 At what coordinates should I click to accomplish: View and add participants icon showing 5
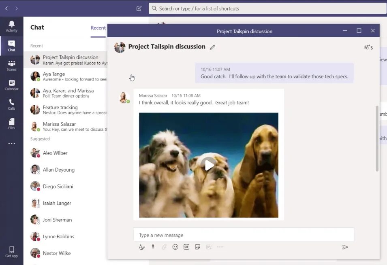pyautogui.click(x=368, y=47)
